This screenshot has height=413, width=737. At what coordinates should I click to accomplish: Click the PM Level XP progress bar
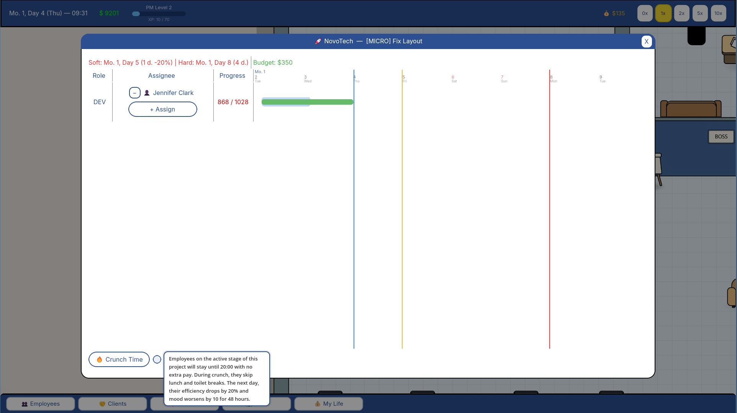[159, 14]
